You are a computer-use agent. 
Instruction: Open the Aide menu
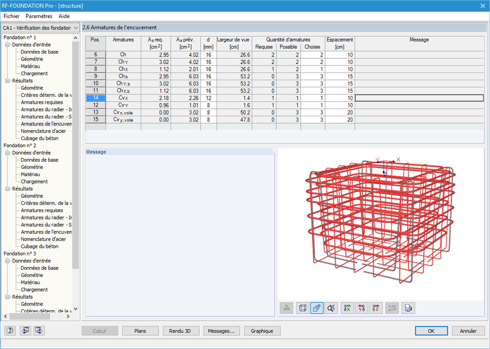click(64, 16)
